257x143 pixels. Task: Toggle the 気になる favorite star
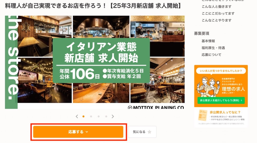pyautogui.click(x=149, y=132)
